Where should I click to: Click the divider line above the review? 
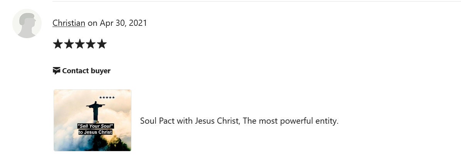[x=257, y=1]
